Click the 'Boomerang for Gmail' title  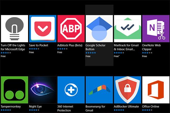click(x=95, y=108)
